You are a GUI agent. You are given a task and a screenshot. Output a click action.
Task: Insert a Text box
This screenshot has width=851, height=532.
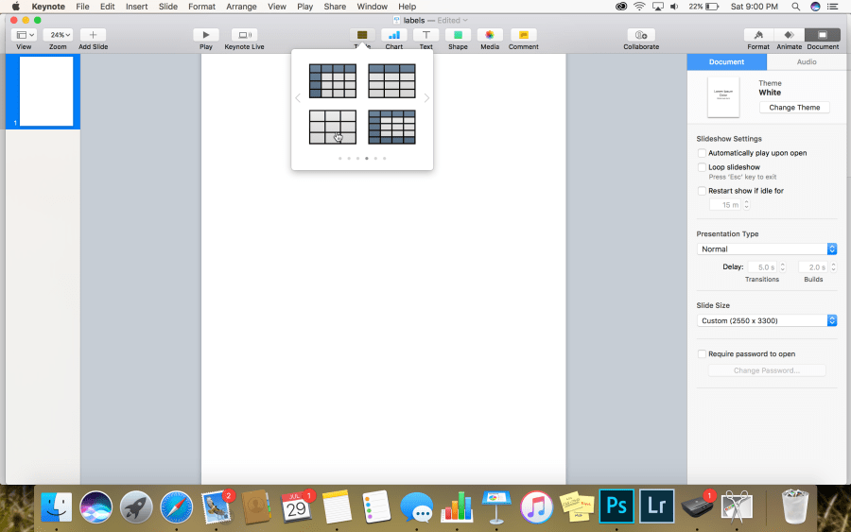[x=426, y=35]
